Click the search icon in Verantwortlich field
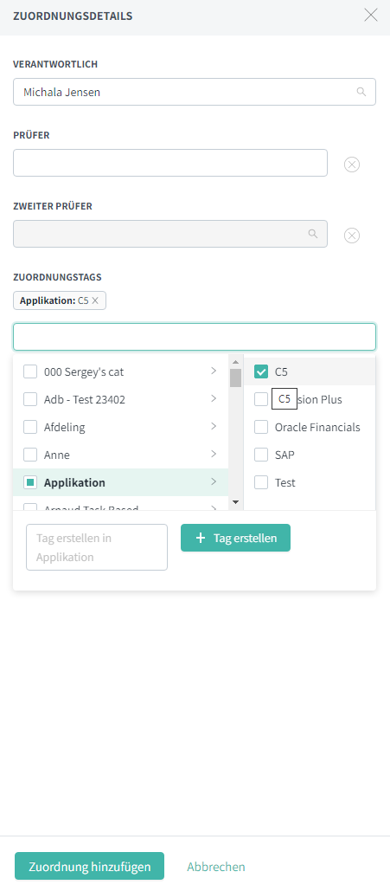 click(361, 92)
